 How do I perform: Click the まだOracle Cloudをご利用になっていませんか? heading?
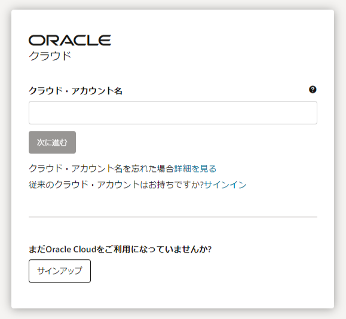click(x=120, y=249)
